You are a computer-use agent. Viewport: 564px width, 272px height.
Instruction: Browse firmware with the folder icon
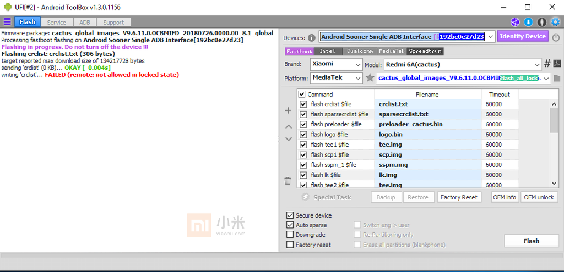pos(557,78)
